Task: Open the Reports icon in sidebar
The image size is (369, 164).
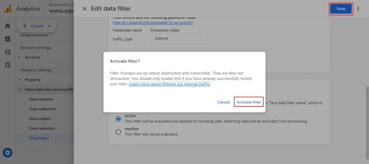Action: [x=8, y=39]
